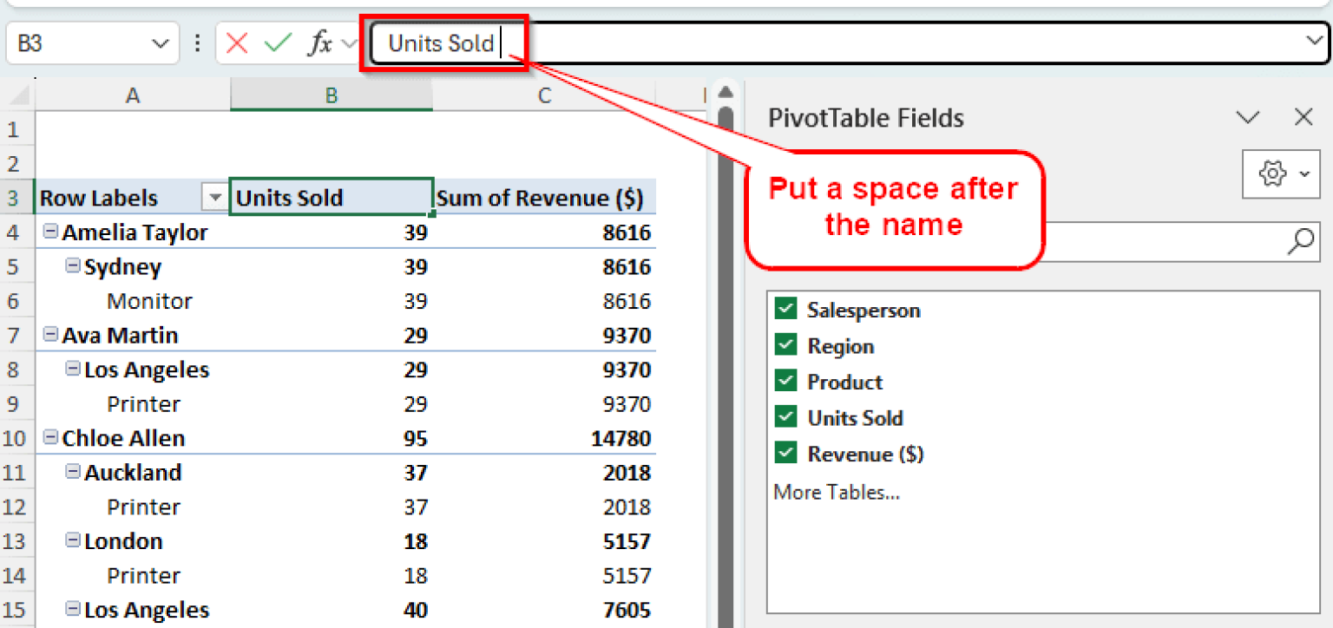Collapse the Amelia Taylor group
This screenshot has width=1333, height=628.
tap(50, 232)
